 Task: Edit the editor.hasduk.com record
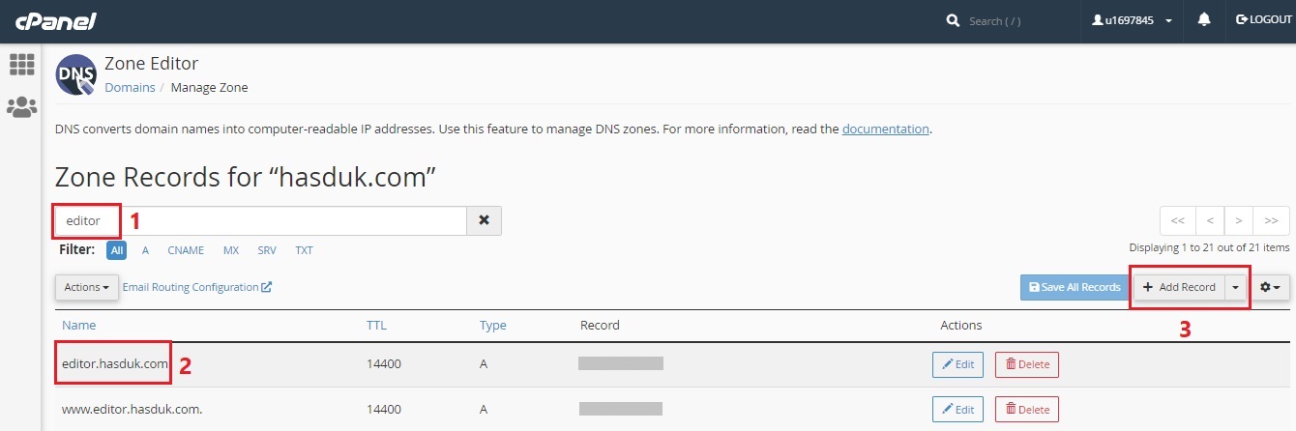click(x=957, y=364)
